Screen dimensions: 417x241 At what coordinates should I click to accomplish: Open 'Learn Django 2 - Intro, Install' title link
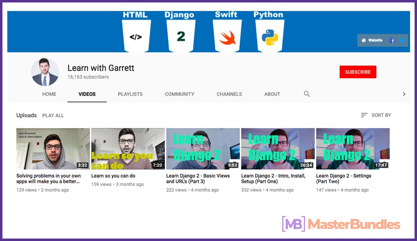273,179
